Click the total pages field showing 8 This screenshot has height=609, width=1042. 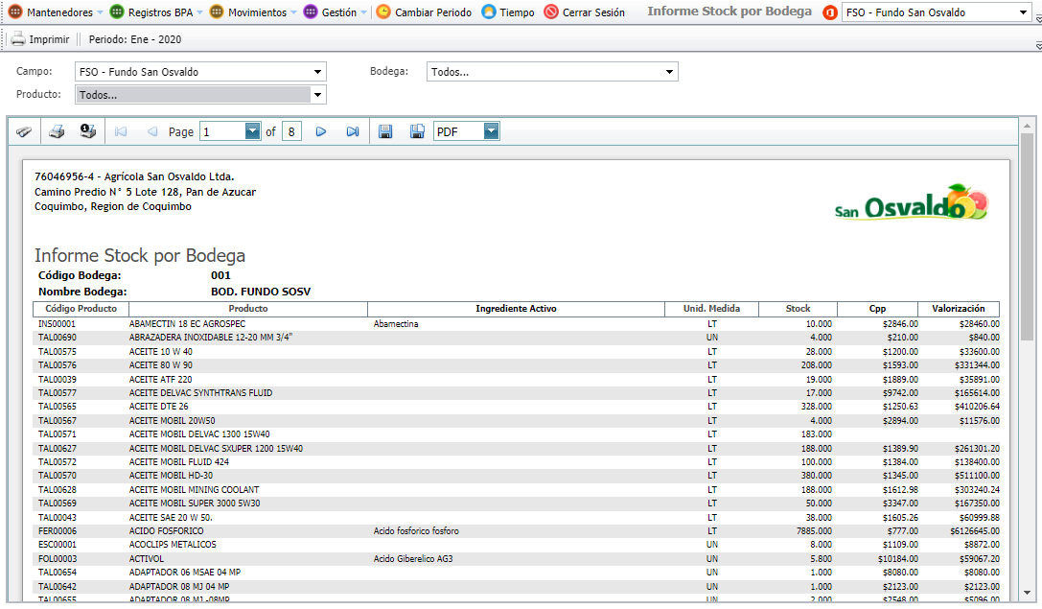[x=291, y=131]
